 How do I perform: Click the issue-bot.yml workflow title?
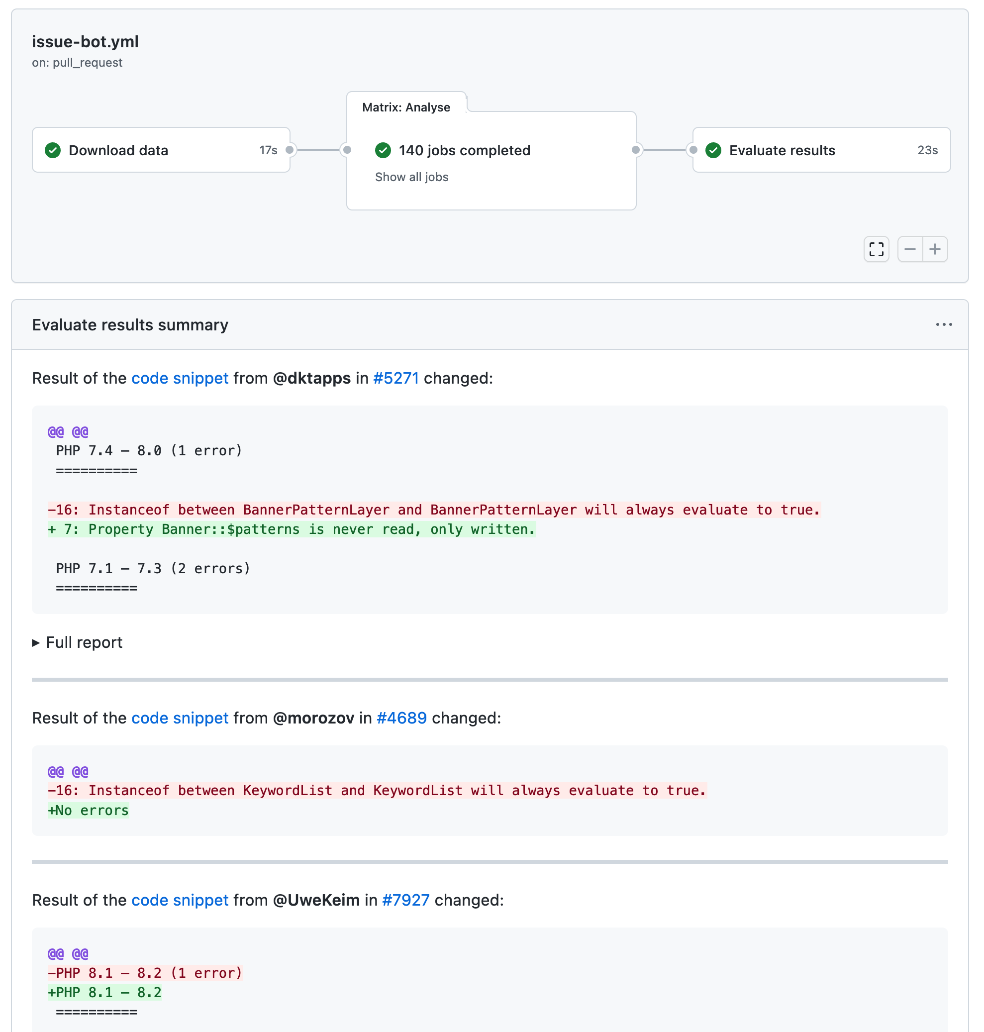click(x=85, y=41)
